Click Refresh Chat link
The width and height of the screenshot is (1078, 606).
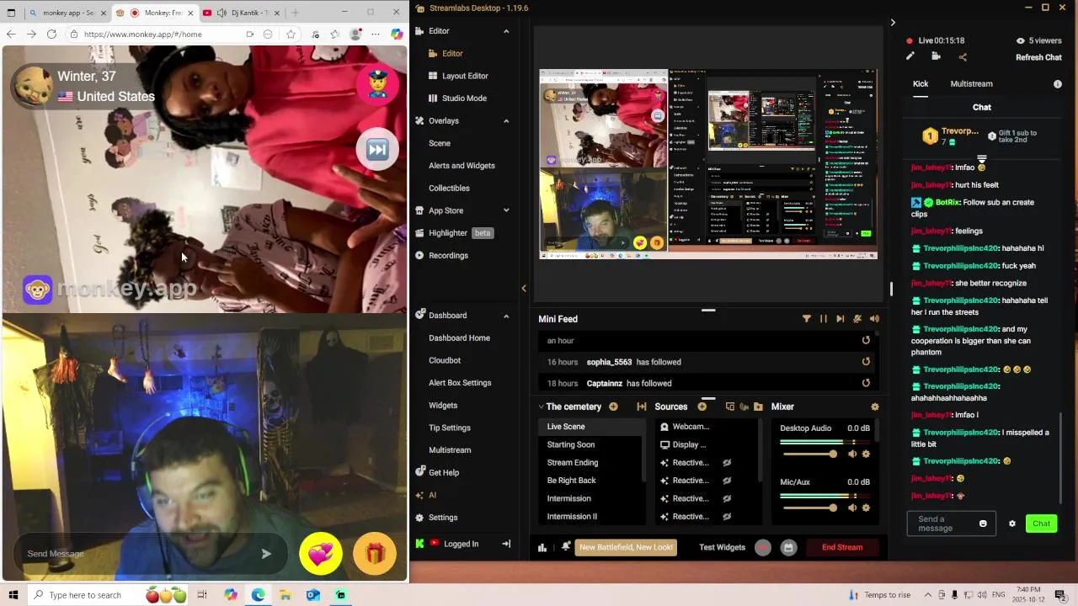(x=1038, y=57)
